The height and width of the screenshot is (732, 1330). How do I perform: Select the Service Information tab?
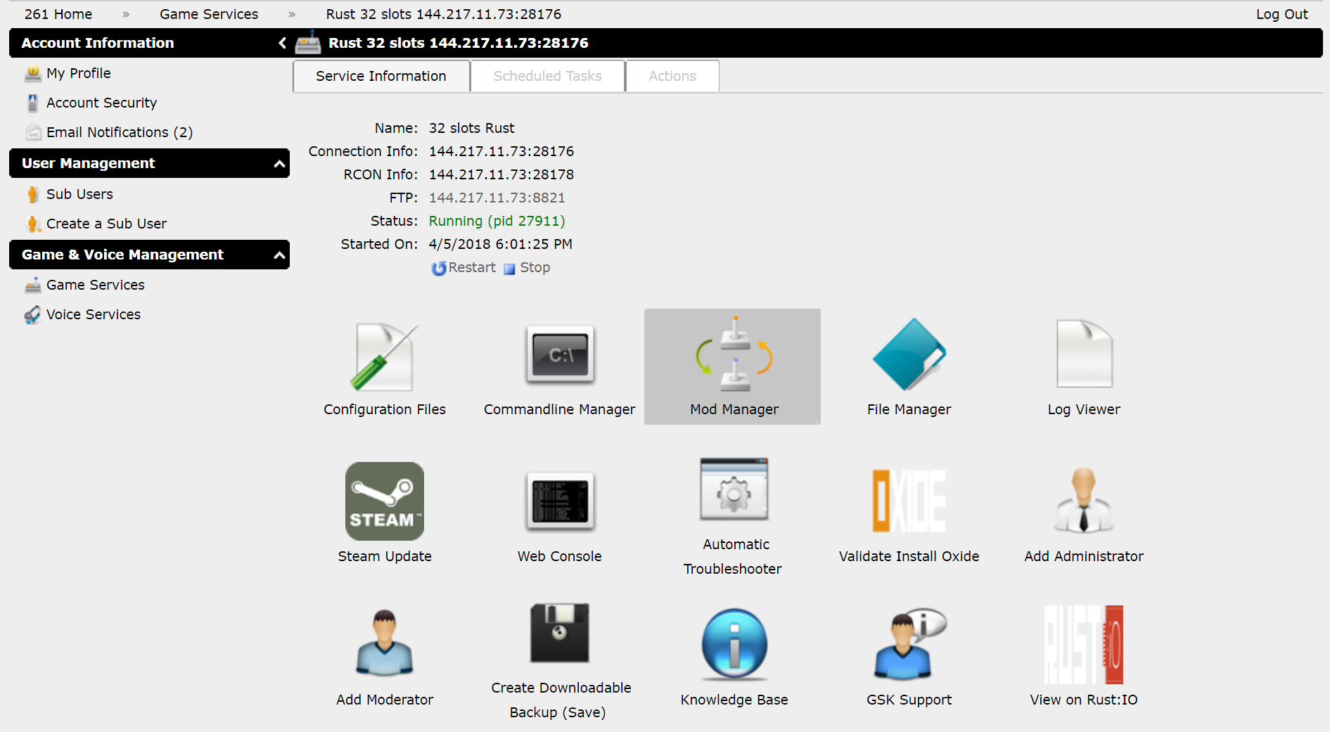pos(381,76)
